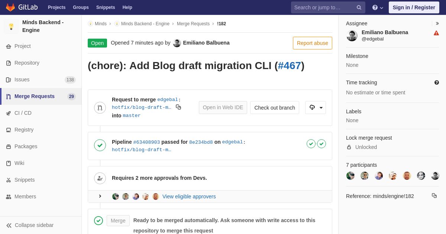The width and height of the screenshot is (446, 234).
Task: Click the ready-to-merge status check icon
Action: pos(98,221)
